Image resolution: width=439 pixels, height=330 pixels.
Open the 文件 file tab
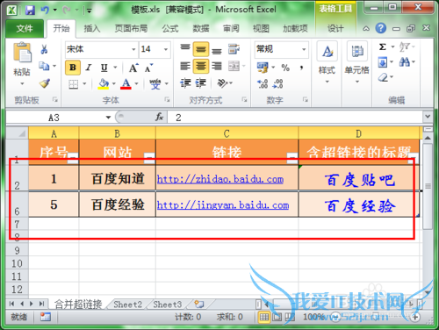coord(25,29)
